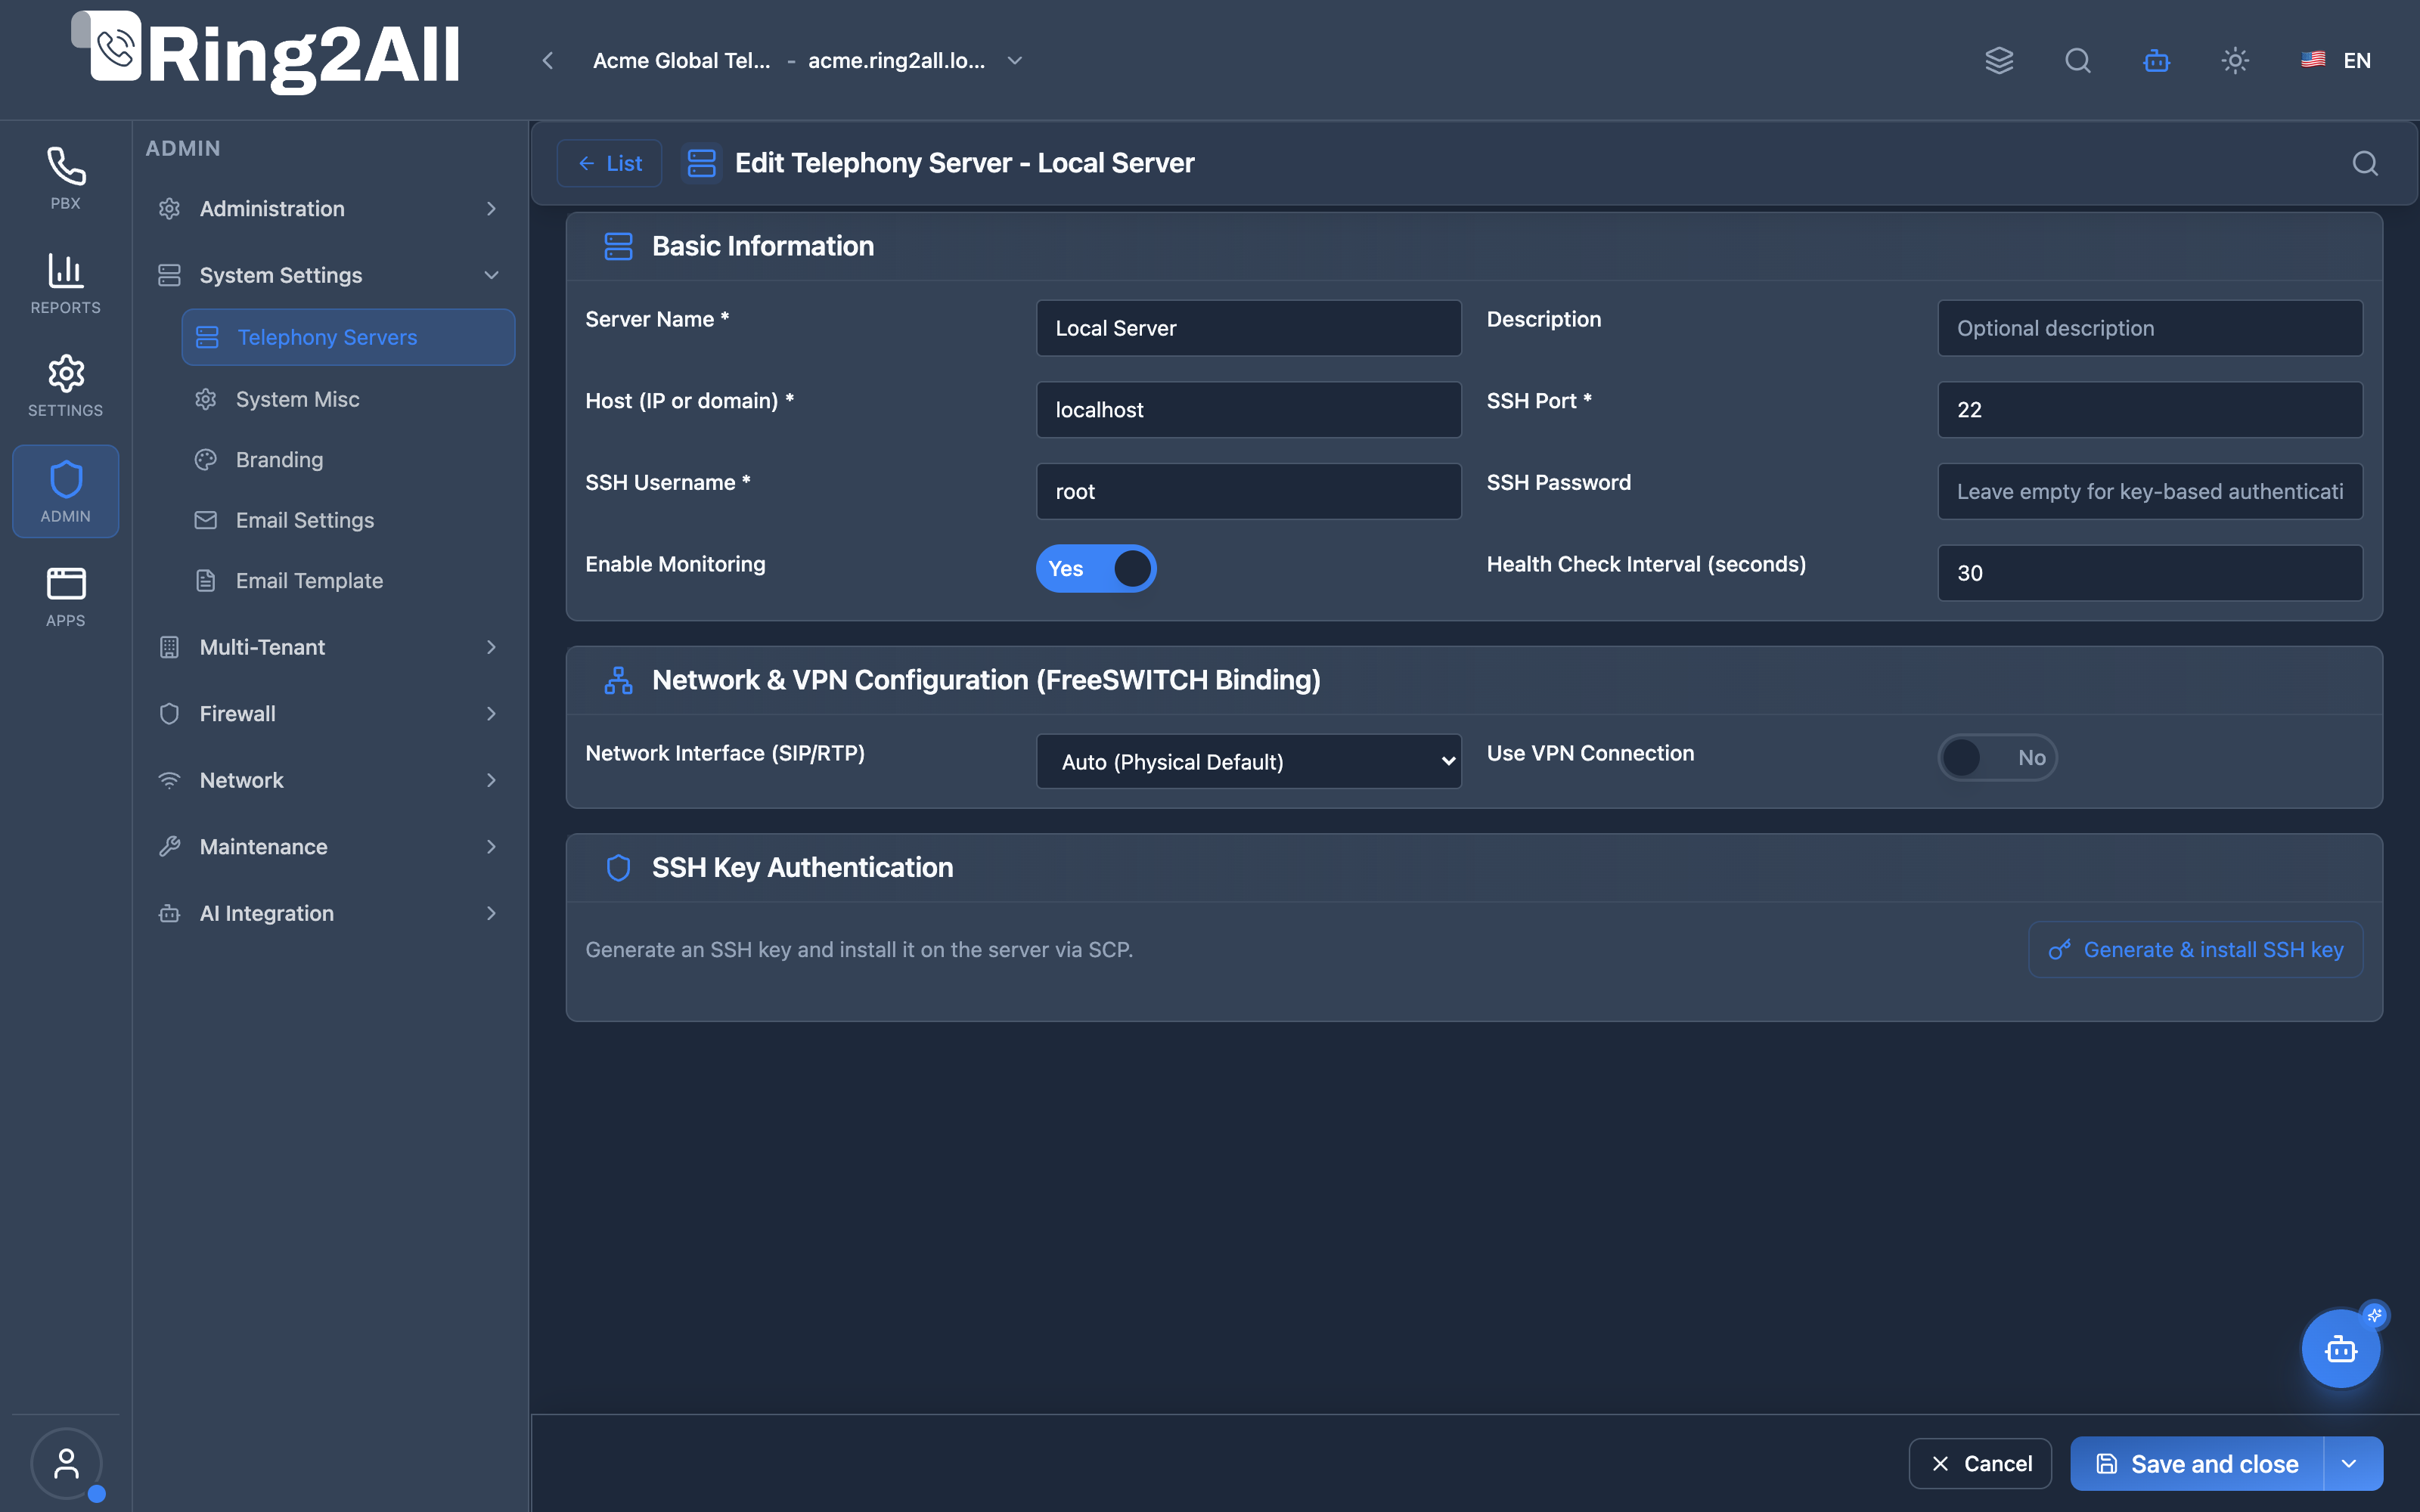This screenshot has height=1512, width=2420.
Task: Open the PBX section in the rail
Action: pyautogui.click(x=65, y=178)
